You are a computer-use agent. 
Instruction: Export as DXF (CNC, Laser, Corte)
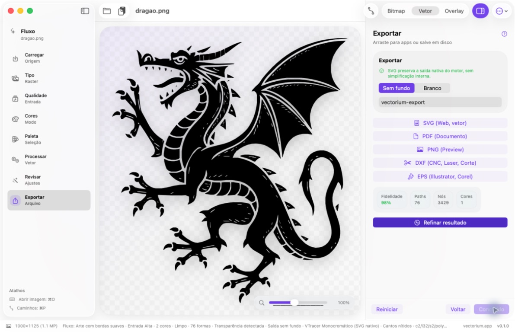coord(440,163)
